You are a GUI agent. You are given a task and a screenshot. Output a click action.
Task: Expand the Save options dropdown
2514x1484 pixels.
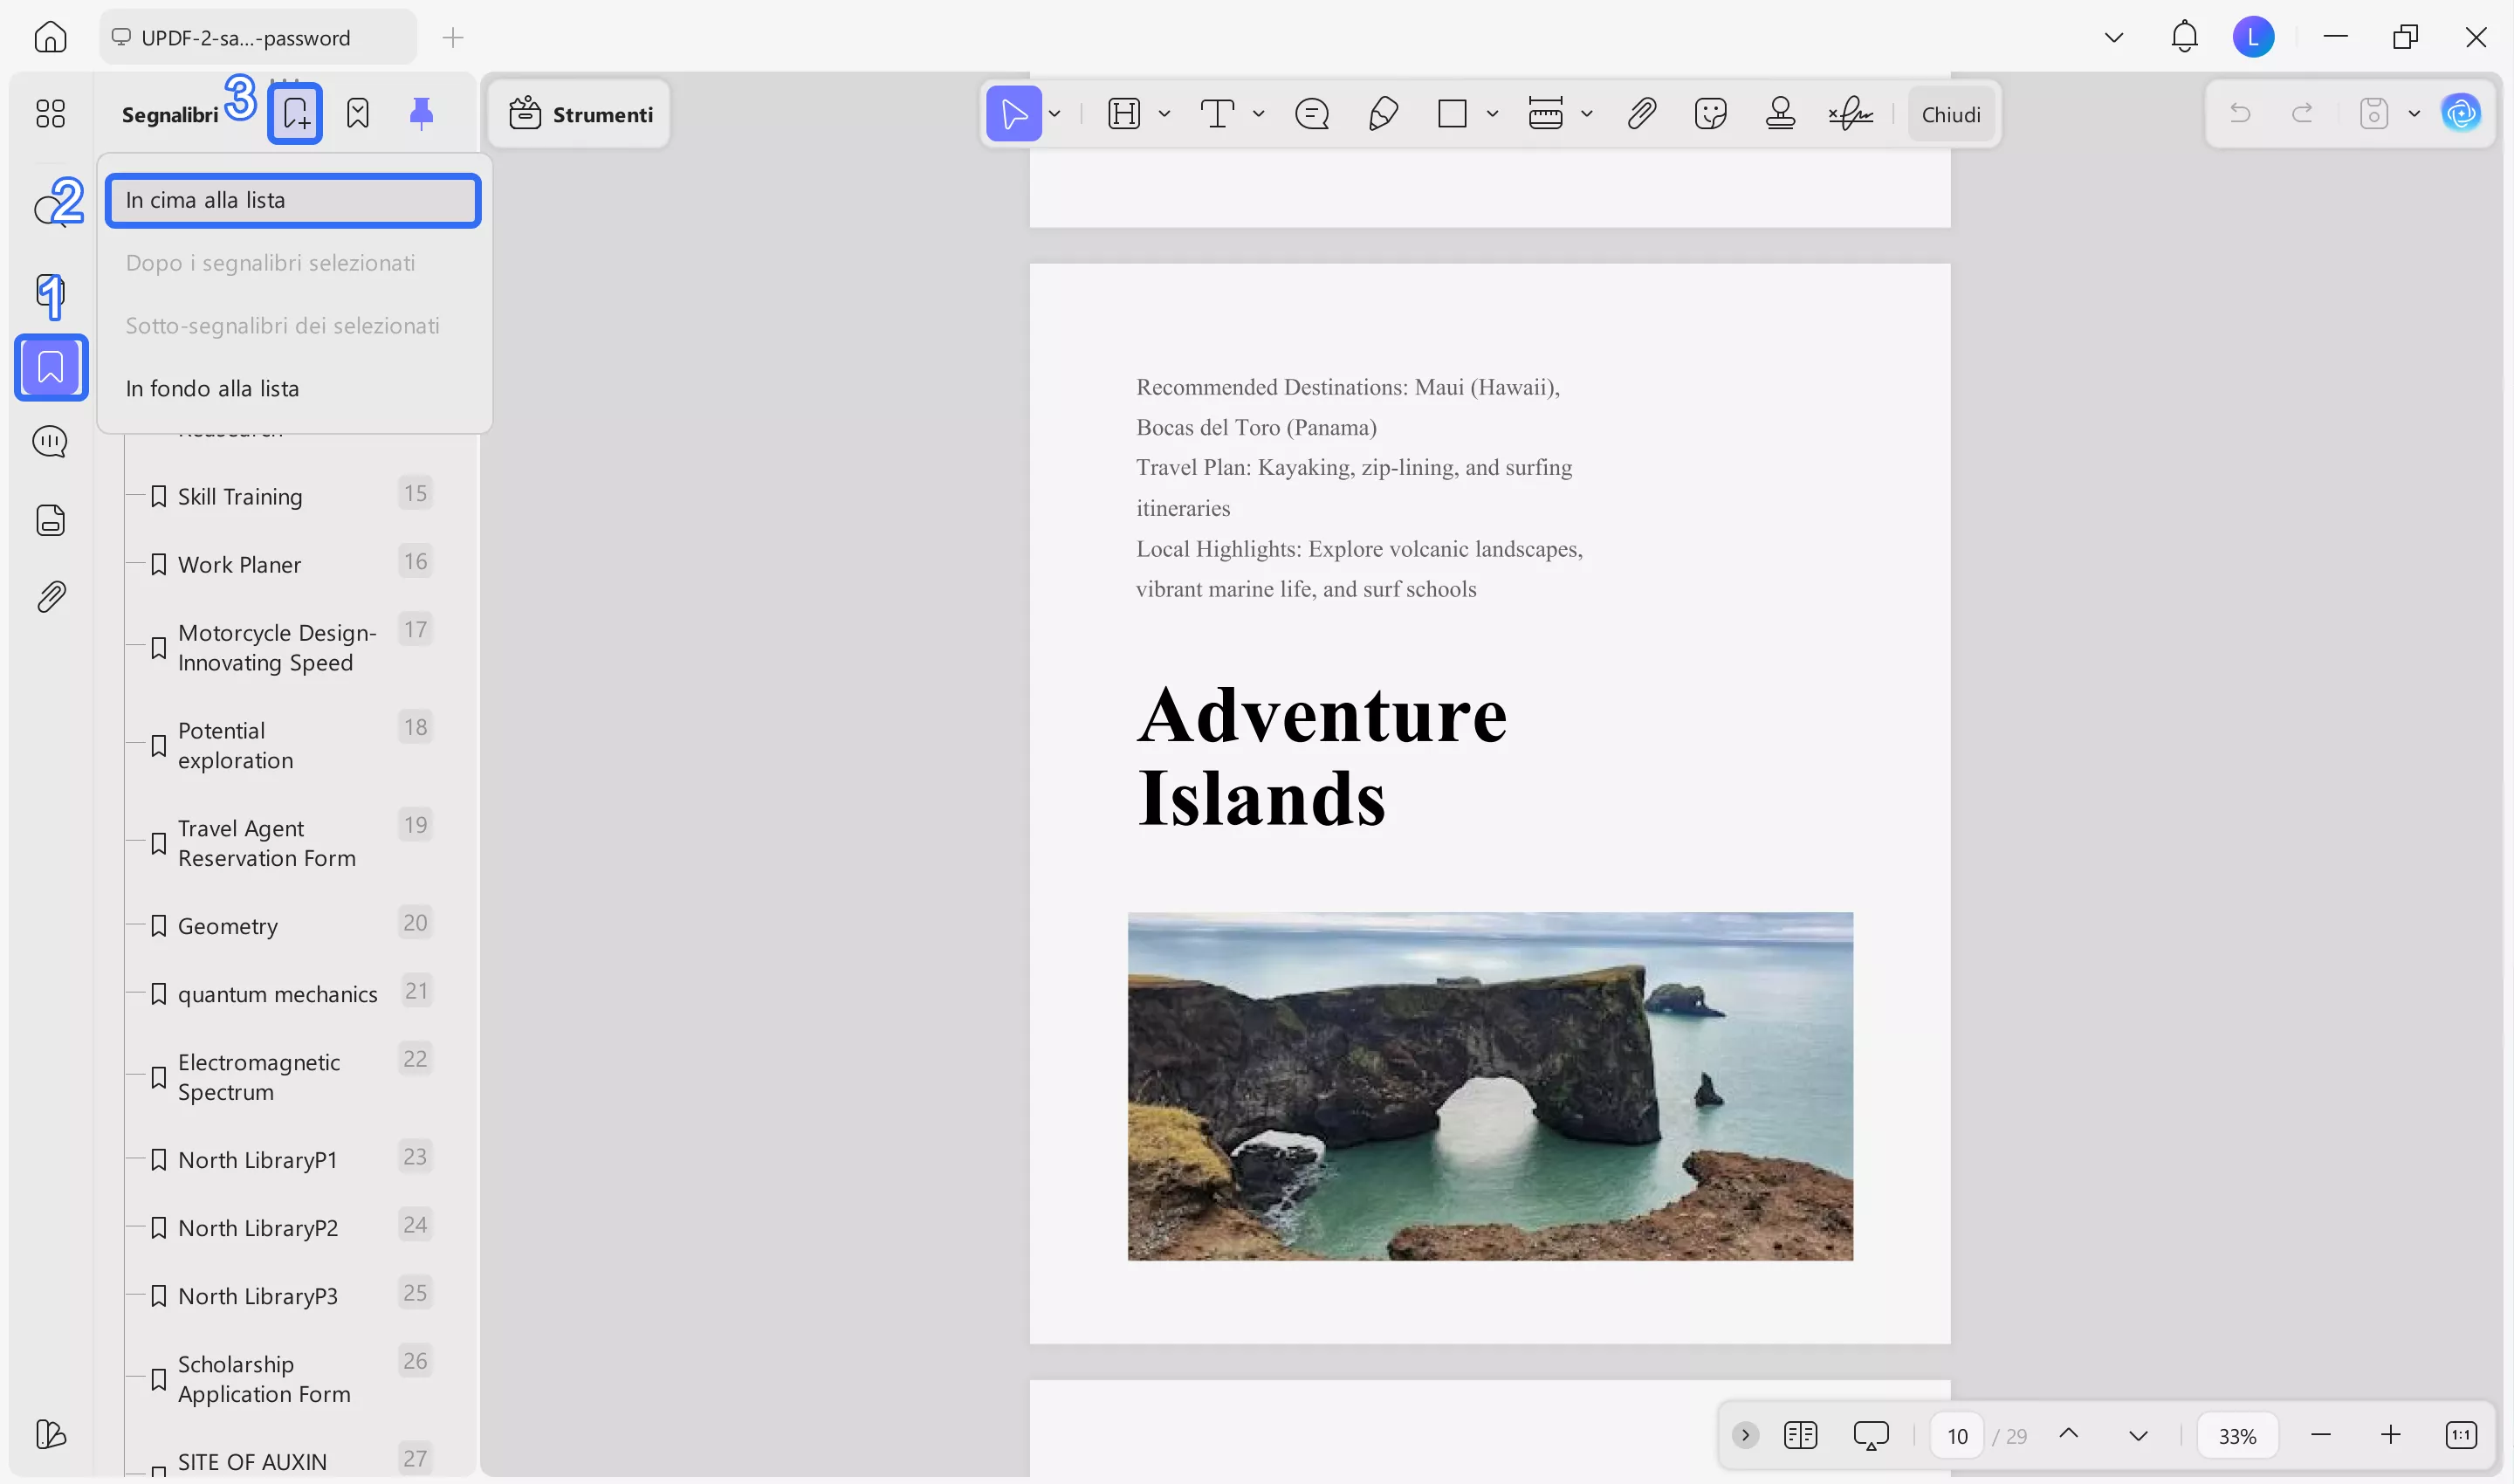coord(2416,113)
